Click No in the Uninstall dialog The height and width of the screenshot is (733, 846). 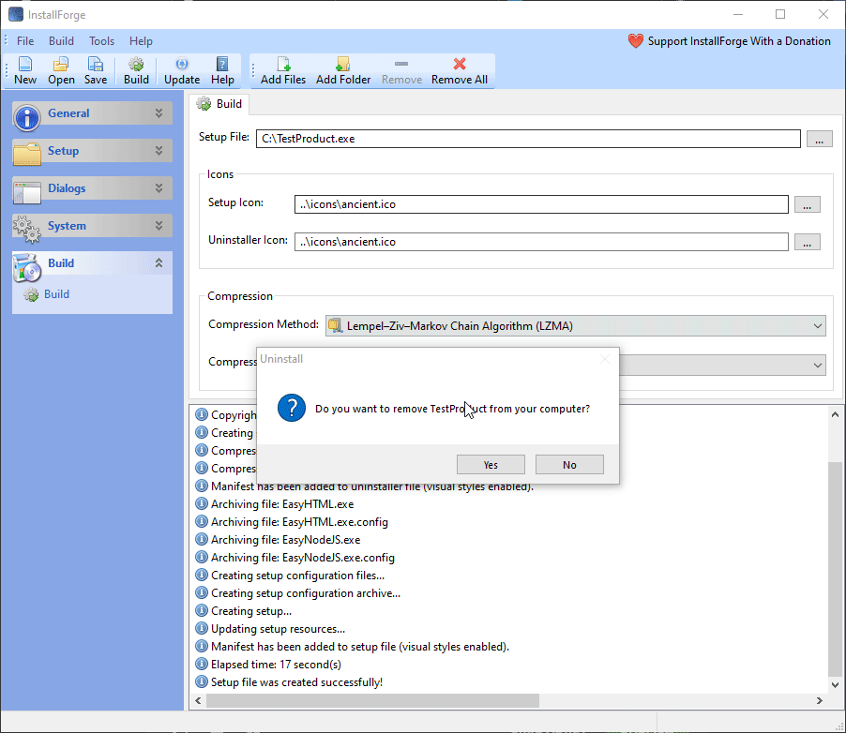tap(569, 464)
